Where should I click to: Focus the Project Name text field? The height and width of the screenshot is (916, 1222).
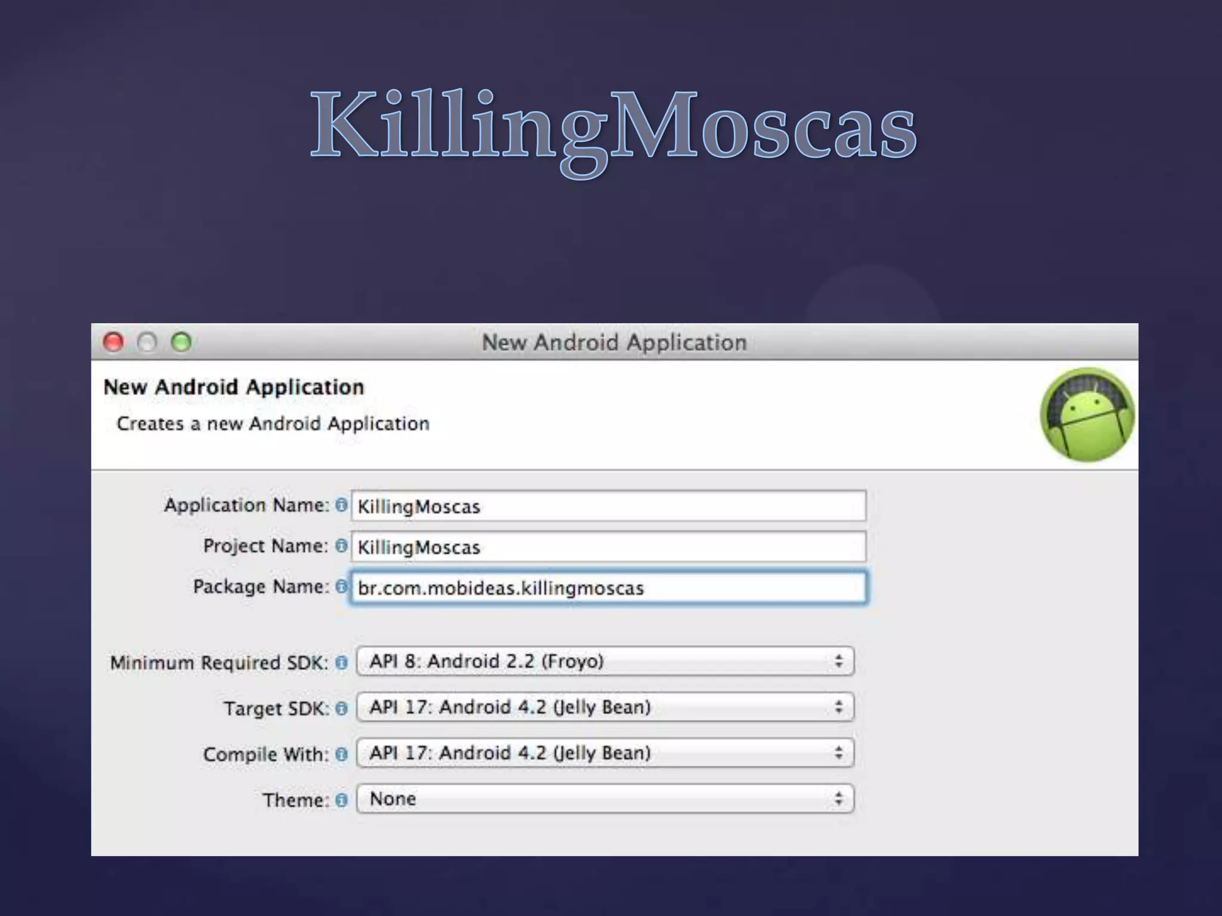[x=609, y=547]
